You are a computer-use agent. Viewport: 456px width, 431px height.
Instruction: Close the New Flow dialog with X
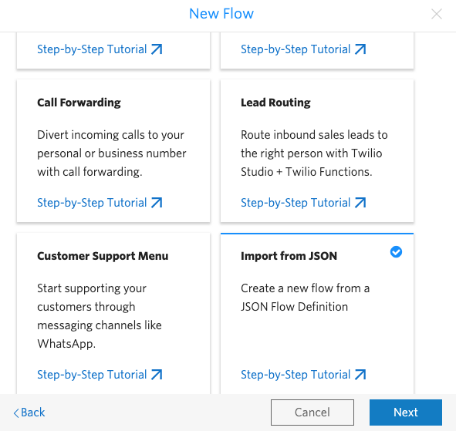pyautogui.click(x=437, y=14)
